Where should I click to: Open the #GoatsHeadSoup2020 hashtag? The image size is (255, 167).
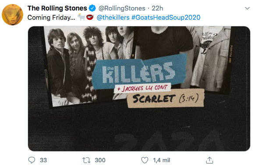tap(166, 18)
